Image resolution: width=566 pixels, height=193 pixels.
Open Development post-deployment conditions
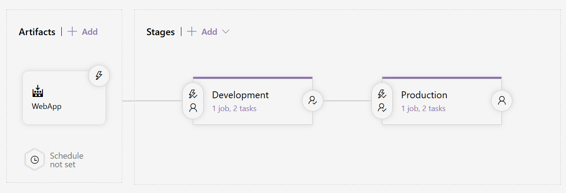[x=313, y=101]
